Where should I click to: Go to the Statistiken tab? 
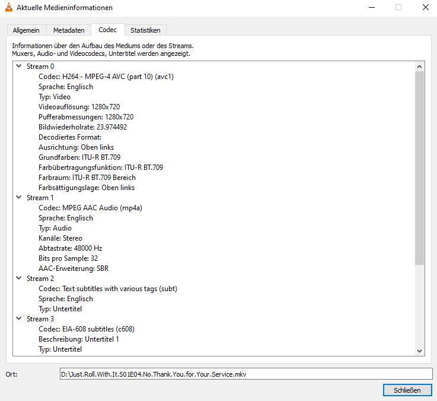coord(145,30)
